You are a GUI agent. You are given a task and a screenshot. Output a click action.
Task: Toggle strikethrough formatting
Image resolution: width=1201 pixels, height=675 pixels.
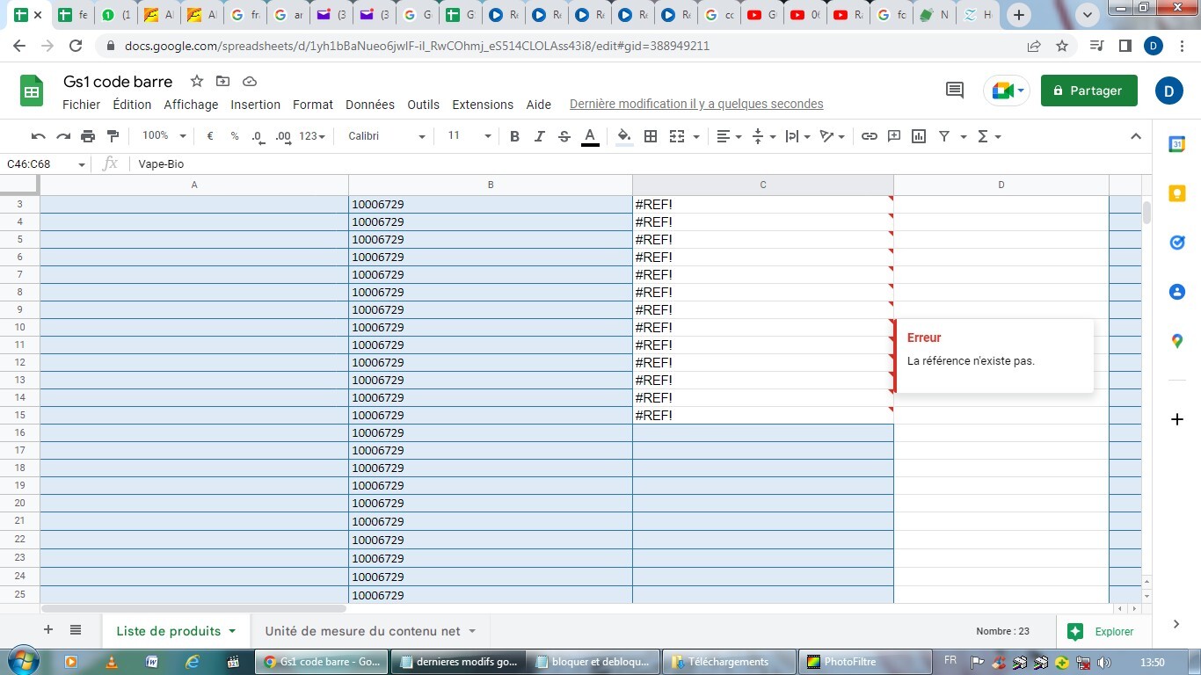coord(564,136)
